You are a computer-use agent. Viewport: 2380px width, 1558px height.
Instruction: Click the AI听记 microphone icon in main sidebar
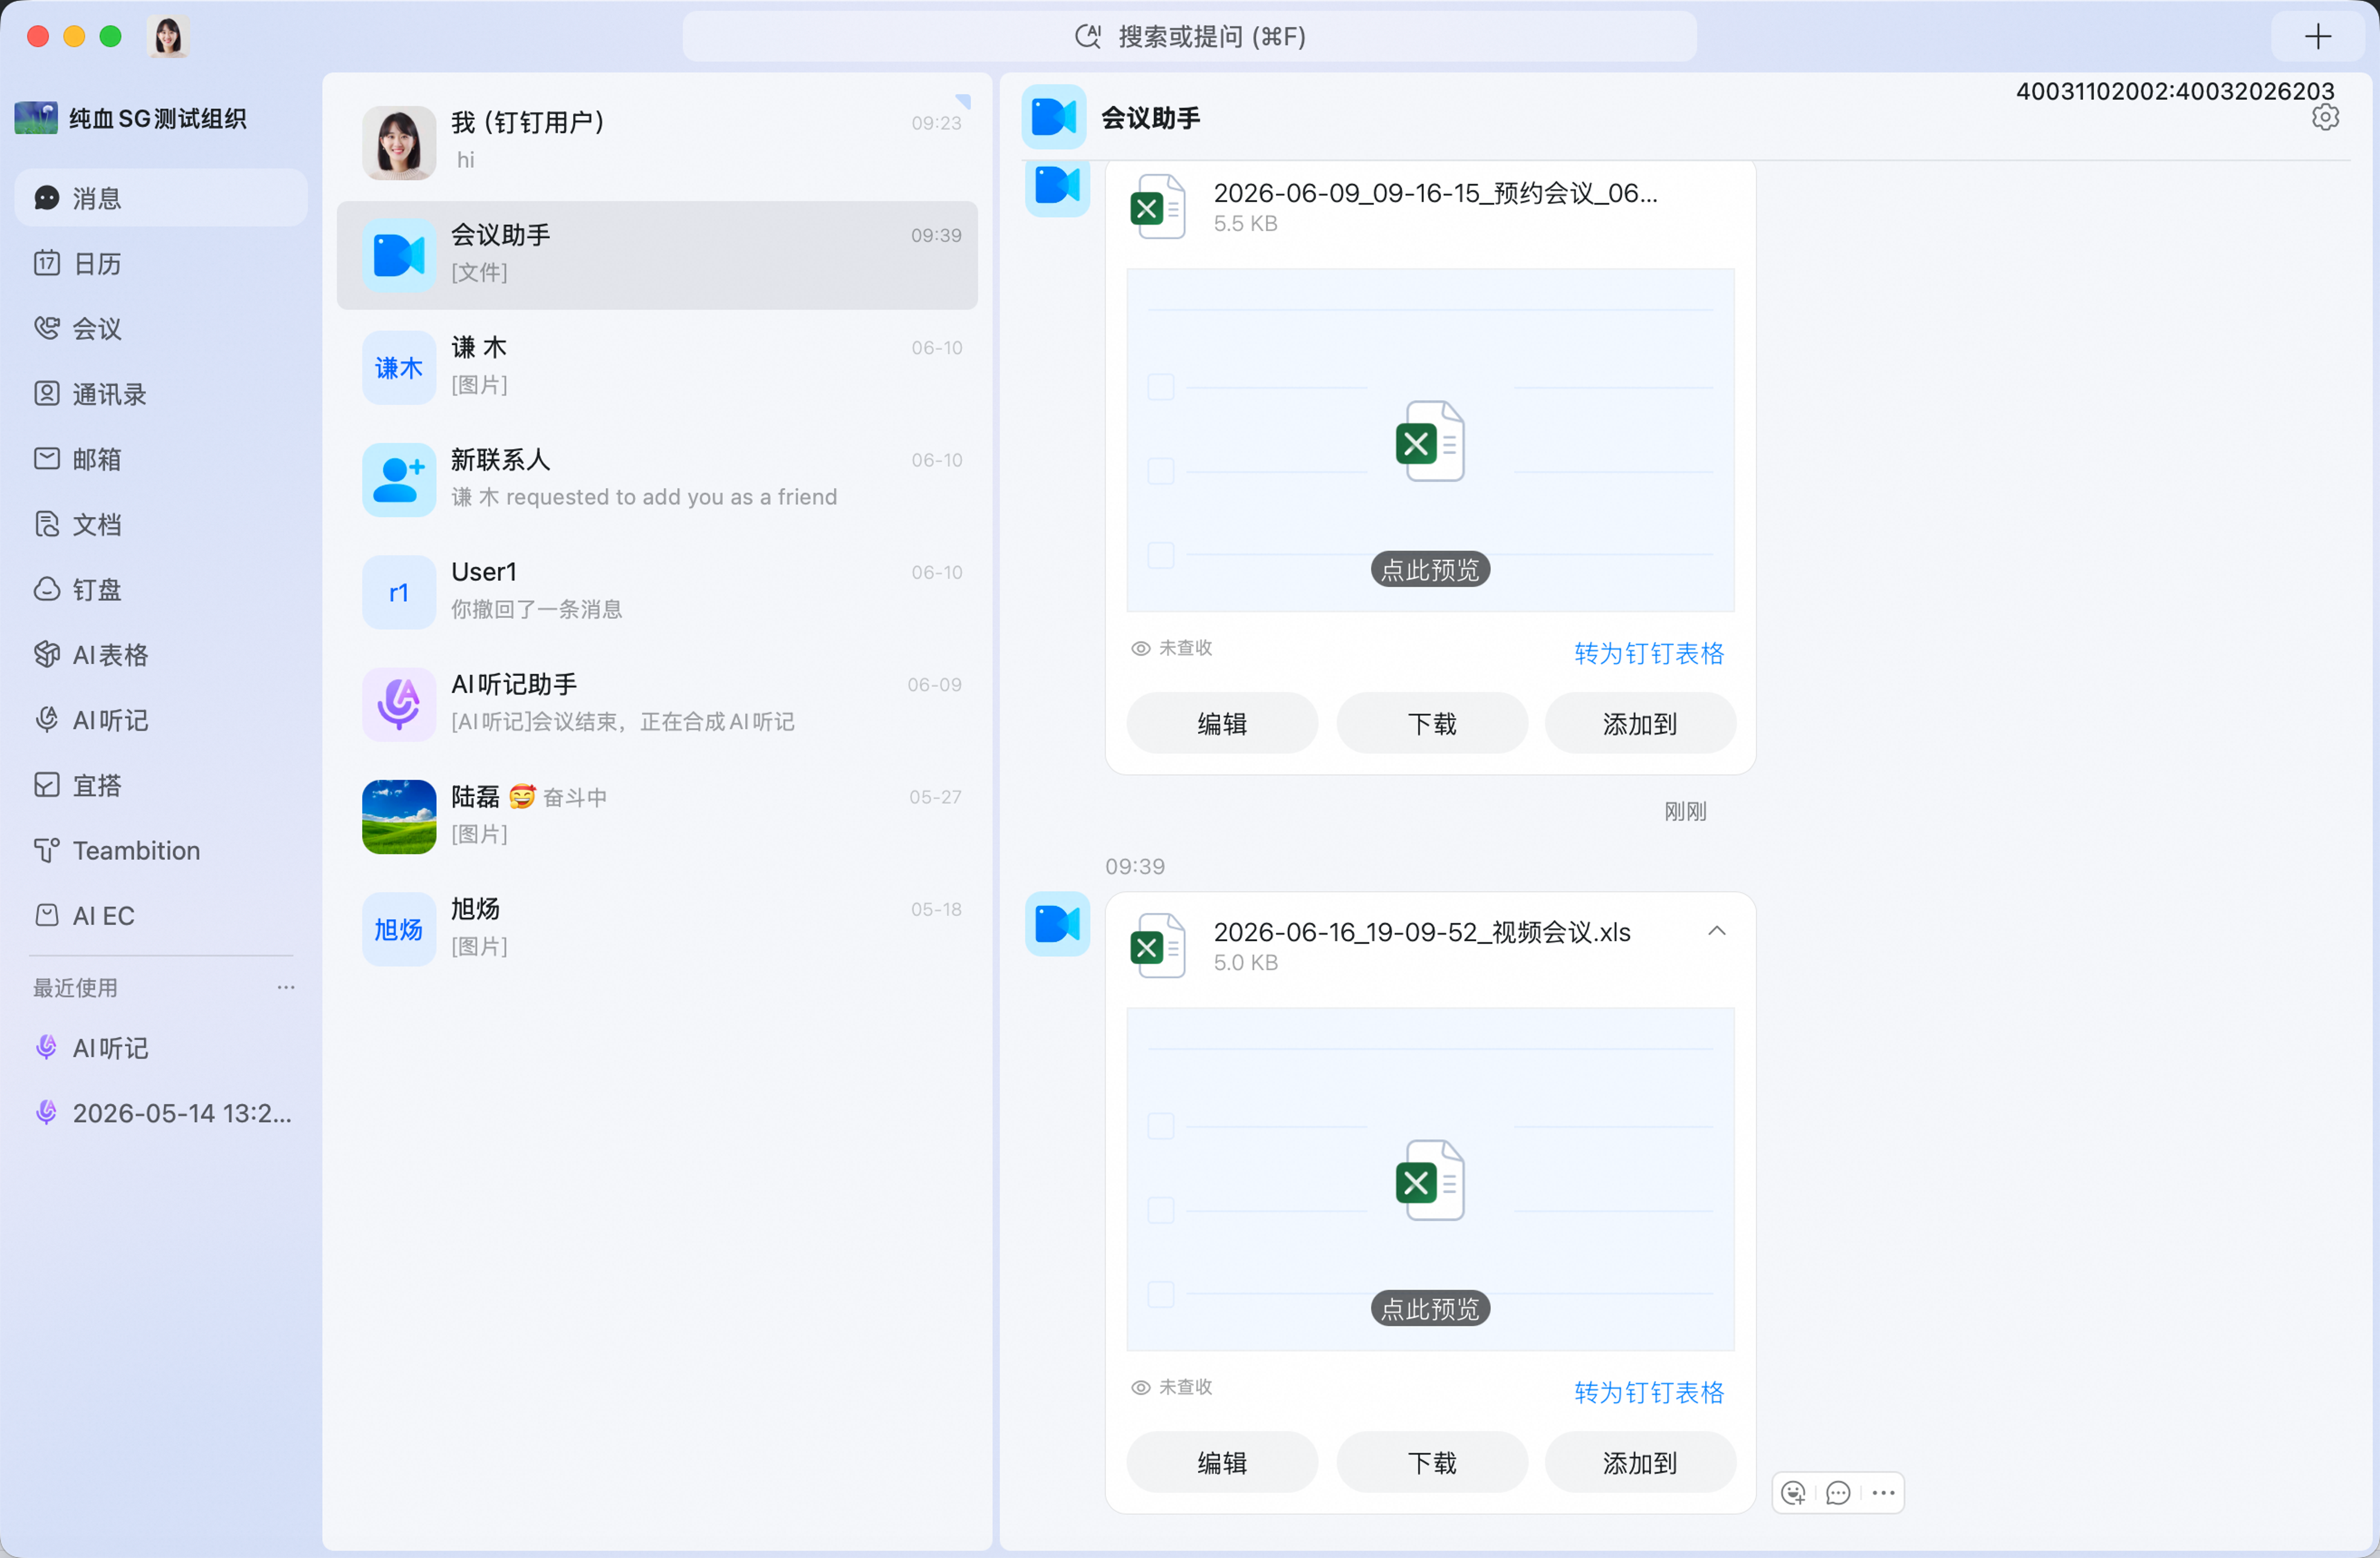pyautogui.click(x=47, y=719)
